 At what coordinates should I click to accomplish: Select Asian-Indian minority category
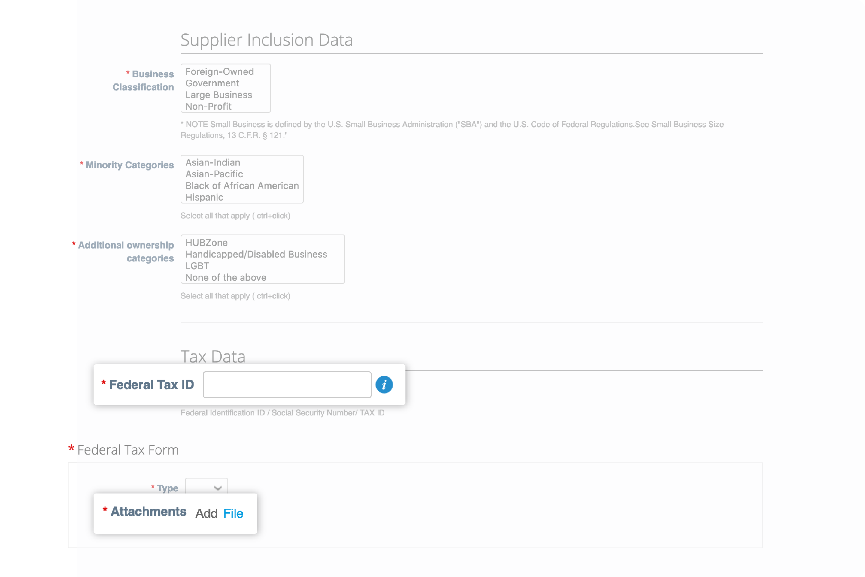213,162
